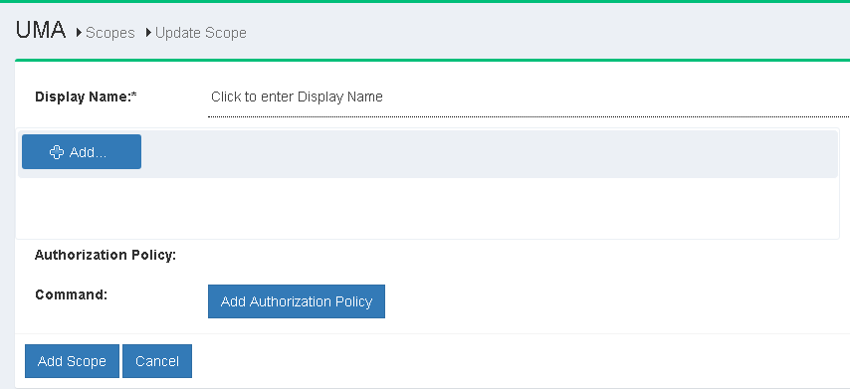
Task: Select the Update Scope breadcrumb
Action: pos(201,33)
